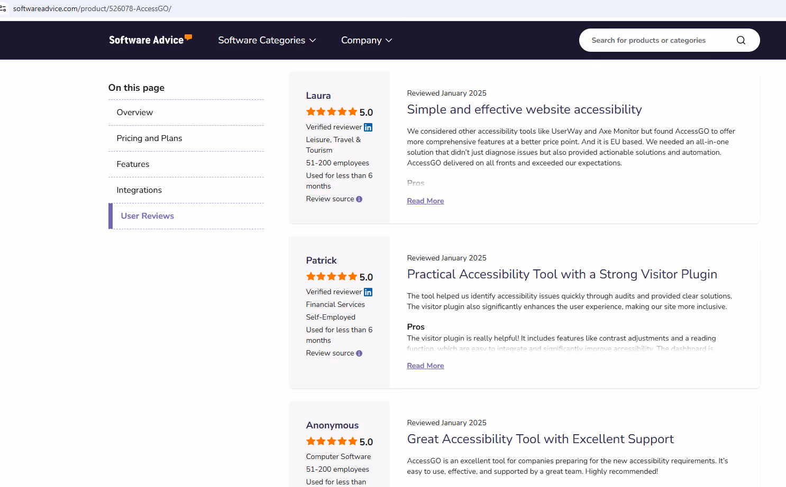Click info icon next to Patrick's Review source
Viewport: 786px width, 487px height.
359,353
